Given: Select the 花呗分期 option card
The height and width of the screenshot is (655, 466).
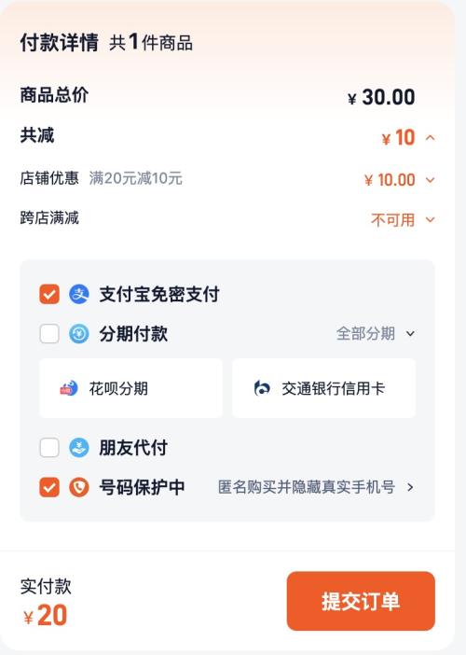Looking at the screenshot, I should pyautogui.click(x=130, y=388).
